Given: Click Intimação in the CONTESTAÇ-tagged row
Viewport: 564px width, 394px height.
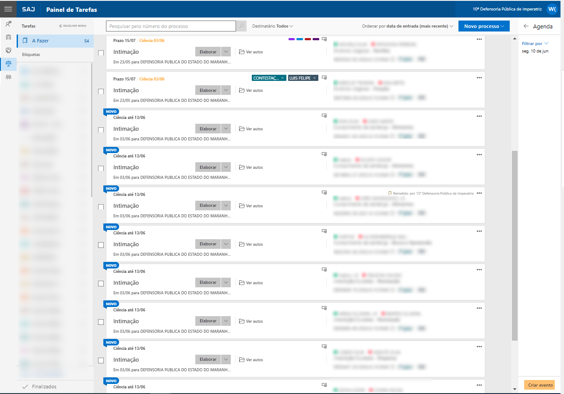Looking at the screenshot, I should [x=126, y=91].
